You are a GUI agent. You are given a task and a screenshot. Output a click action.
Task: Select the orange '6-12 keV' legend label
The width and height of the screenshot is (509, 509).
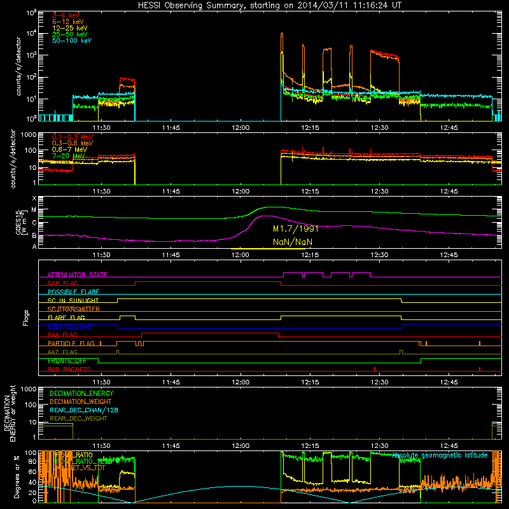coord(67,22)
